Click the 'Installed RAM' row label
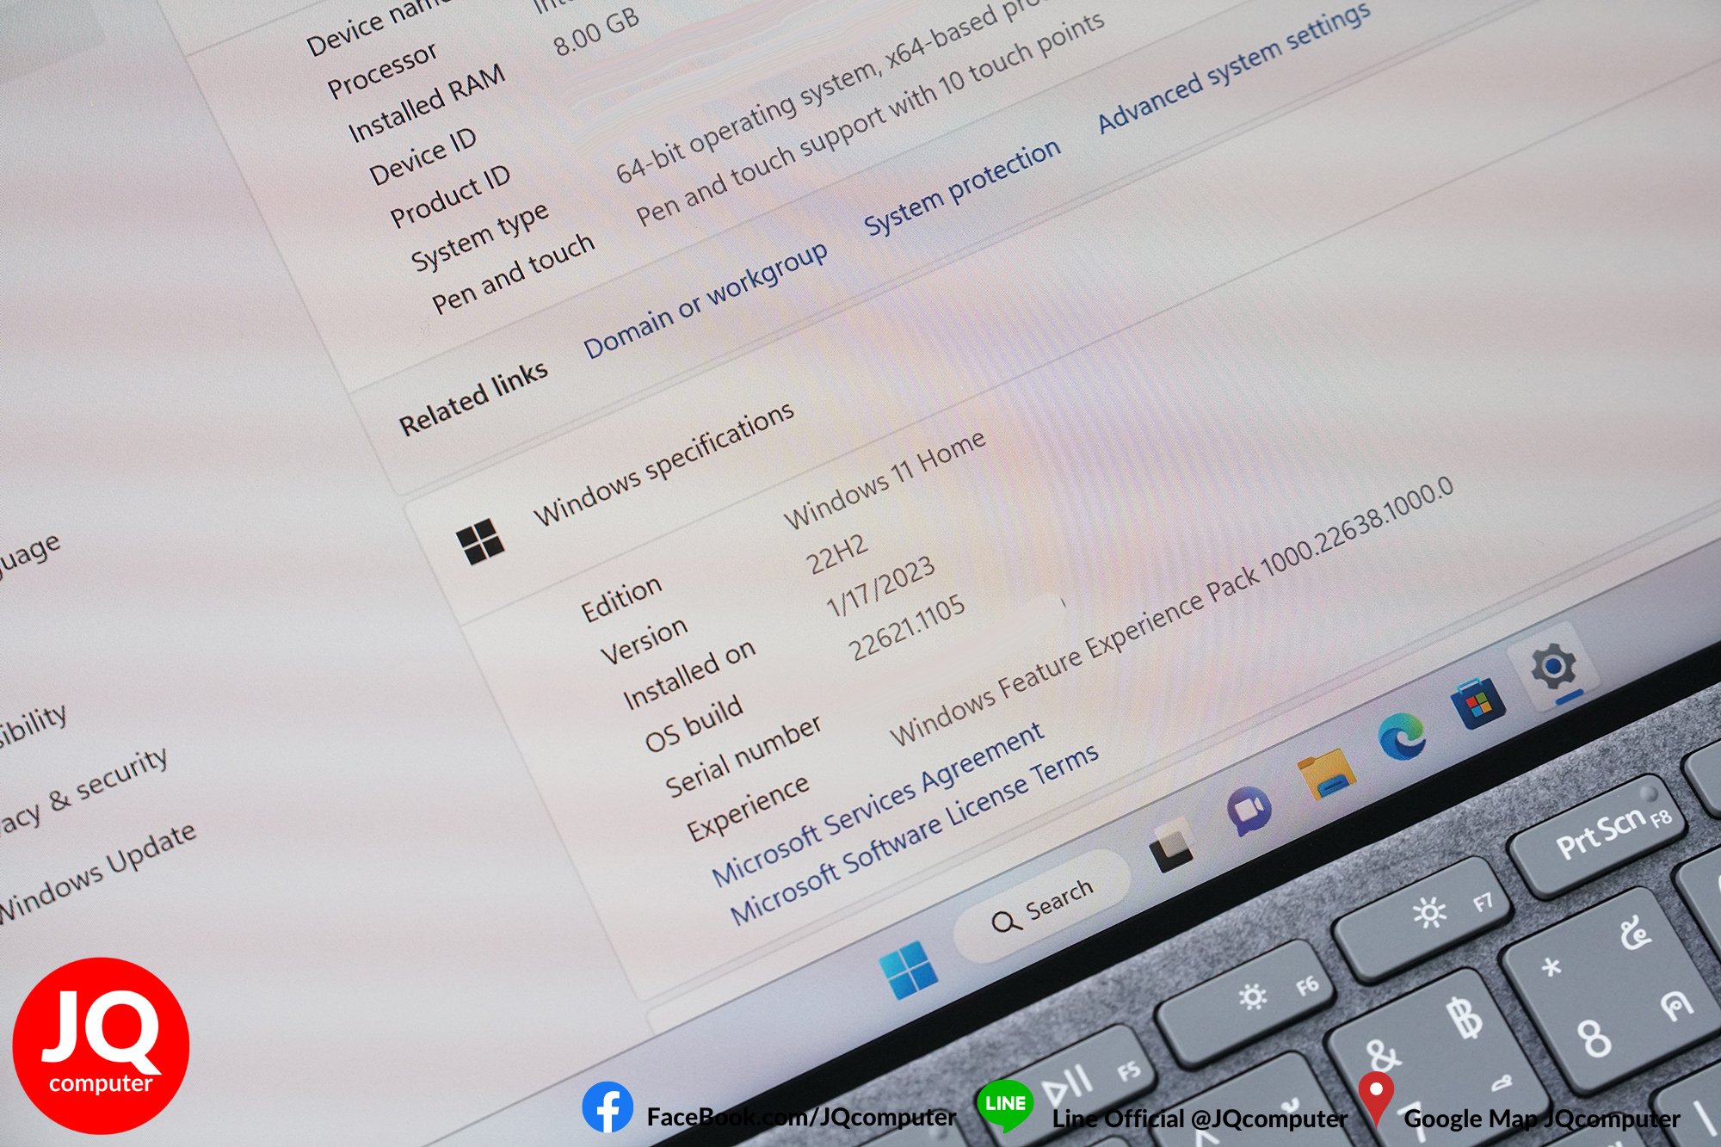The height and width of the screenshot is (1147, 1721). click(427, 103)
